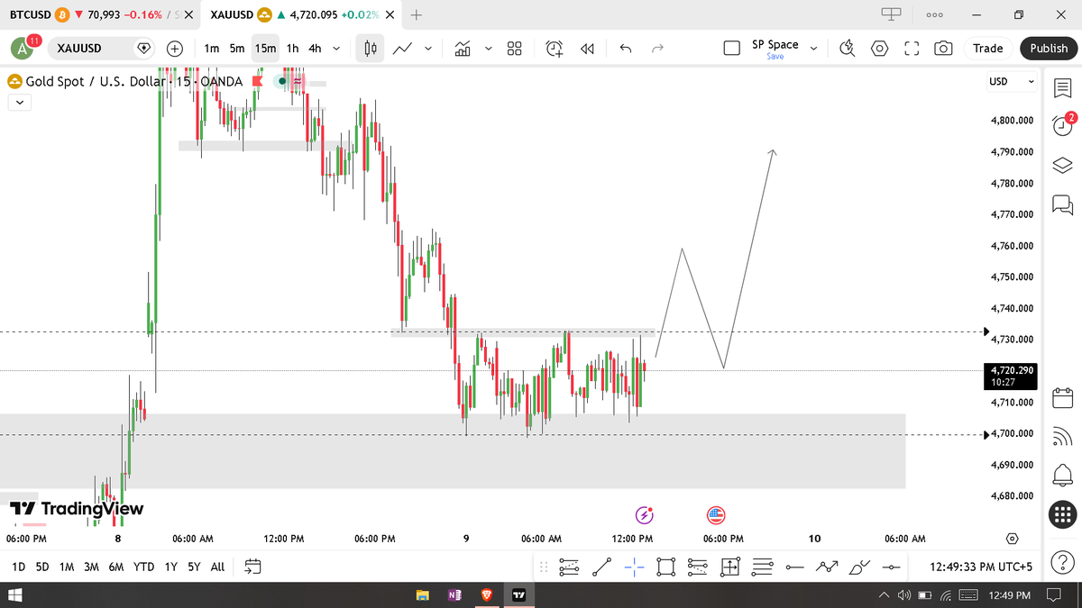Image resolution: width=1082 pixels, height=608 pixels.
Task: Click the Trade button
Action: 987,49
